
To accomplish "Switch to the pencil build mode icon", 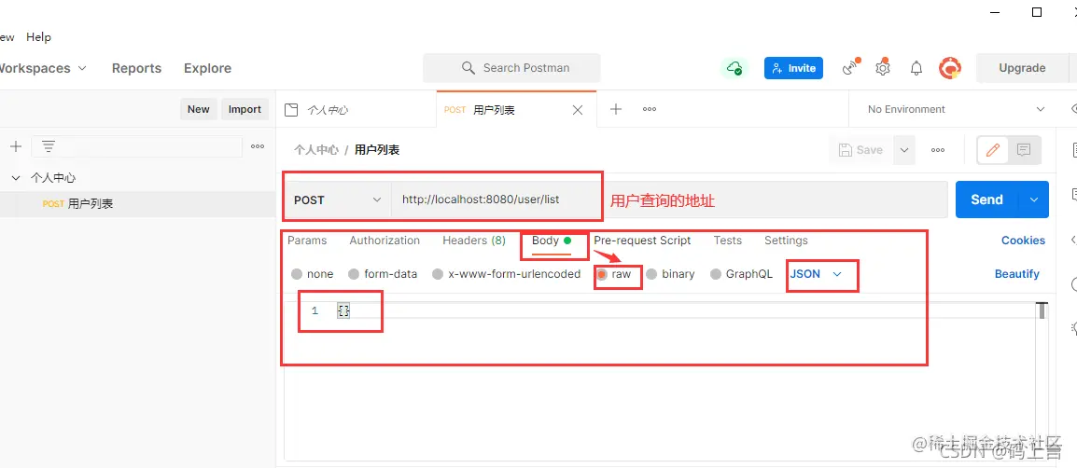I will 992,150.
